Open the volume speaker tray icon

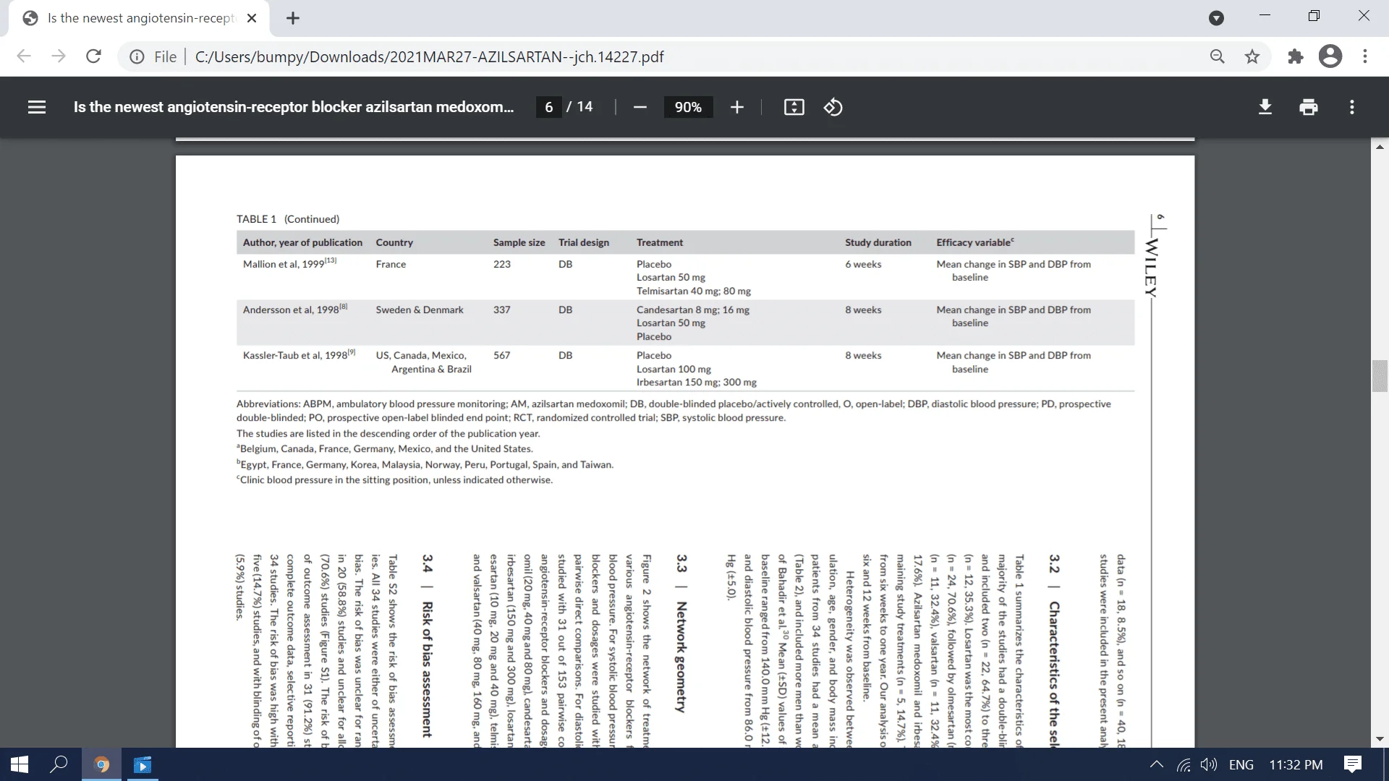1208,764
